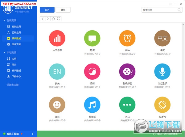This screenshot has height=137, width=185.
Task: Click the refresh icon in navigation bar
Action: coord(59,19)
